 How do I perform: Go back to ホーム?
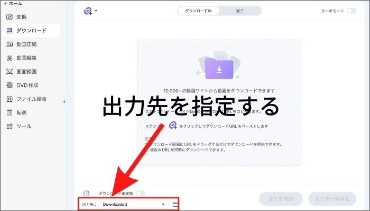click(13, 4)
